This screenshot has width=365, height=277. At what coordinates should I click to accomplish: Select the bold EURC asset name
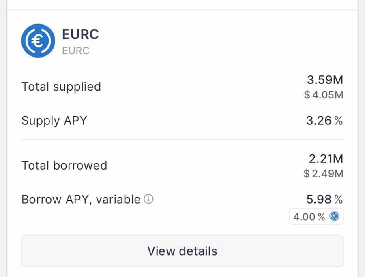click(x=80, y=34)
